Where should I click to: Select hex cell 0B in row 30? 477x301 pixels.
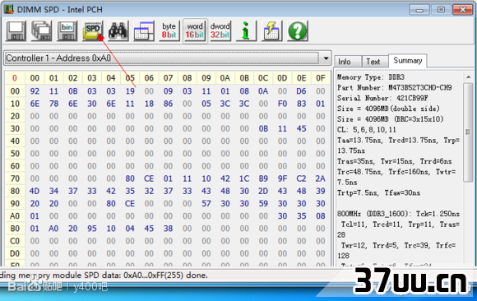click(x=263, y=129)
